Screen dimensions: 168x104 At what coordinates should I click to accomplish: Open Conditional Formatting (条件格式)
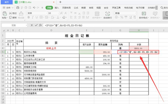point(144,15)
